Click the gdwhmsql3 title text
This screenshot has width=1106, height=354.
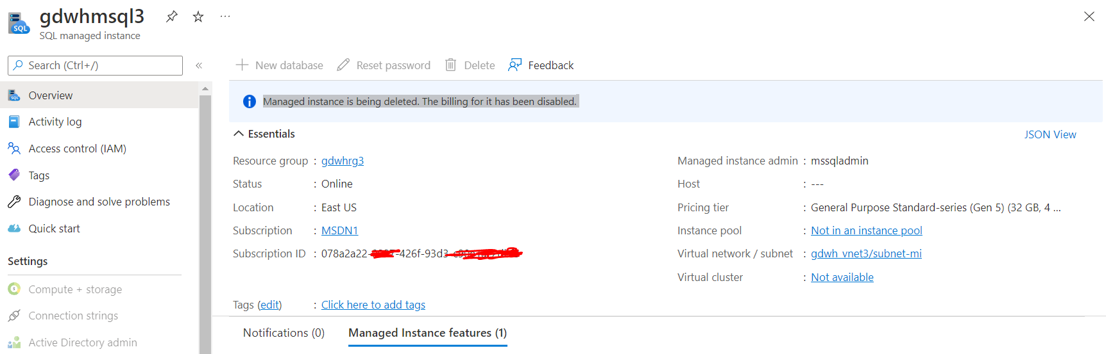92,16
